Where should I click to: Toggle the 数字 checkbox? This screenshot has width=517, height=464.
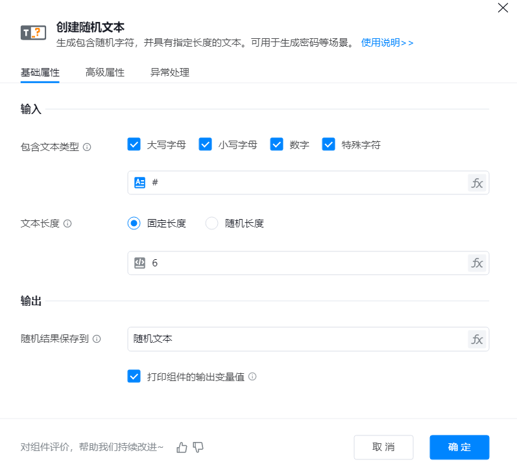click(277, 145)
